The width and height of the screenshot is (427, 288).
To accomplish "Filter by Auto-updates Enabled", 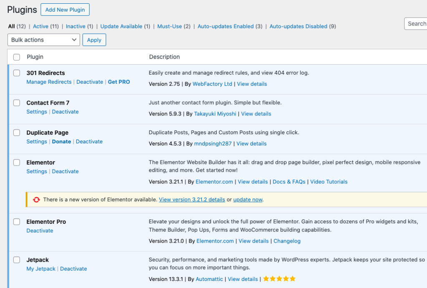I will [x=226, y=26].
